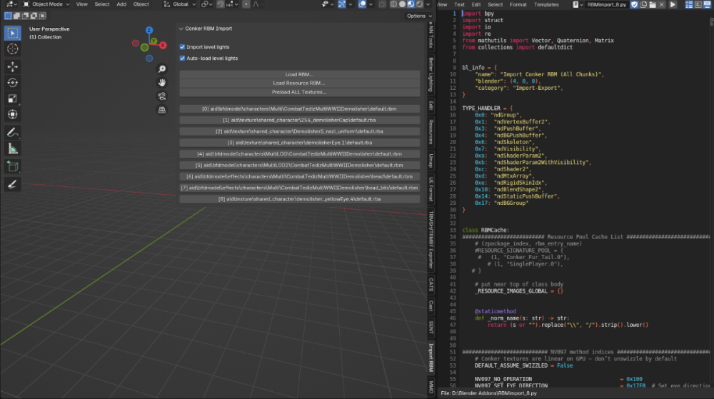The image size is (714, 399).
Task: Pick the Transform tool
Action: click(x=12, y=114)
